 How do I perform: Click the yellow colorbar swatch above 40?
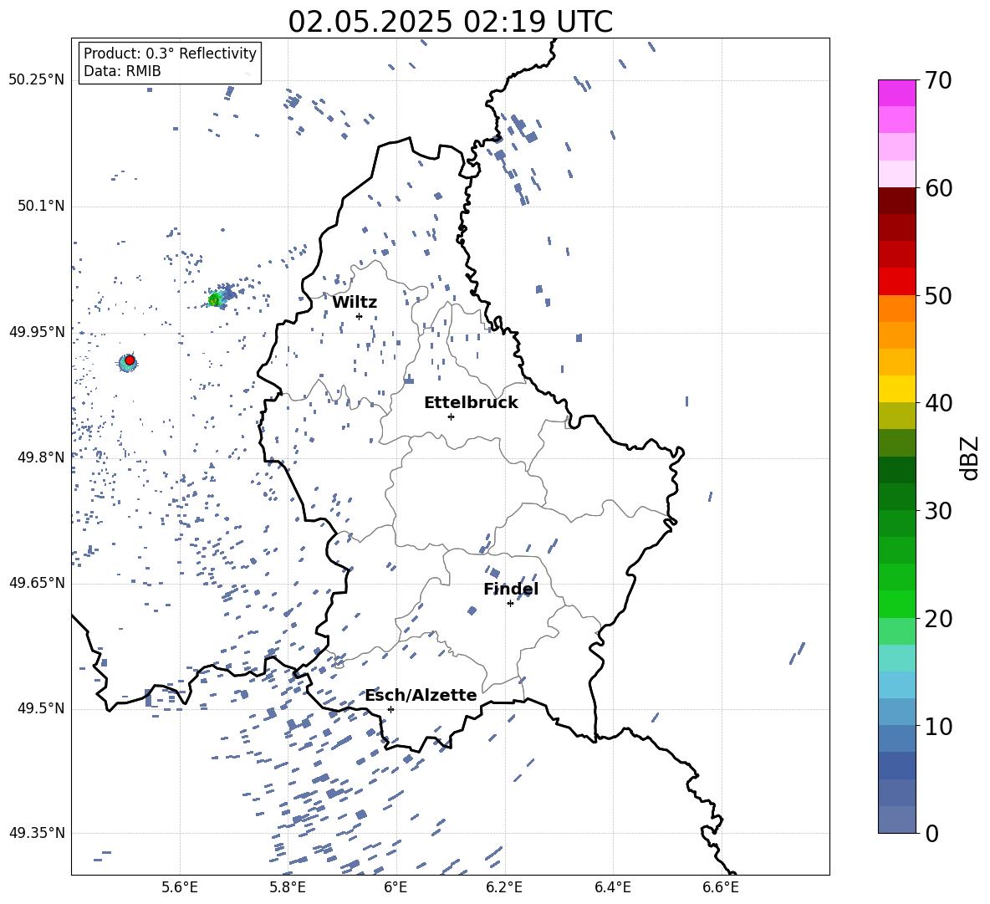pos(896,390)
